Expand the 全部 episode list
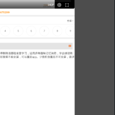Screen dimensions: 115x115 coord(70,21)
